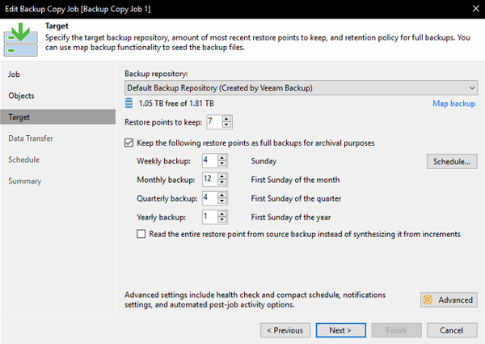Increase Restore points to keep value
This screenshot has height=344, width=485.
pos(226,119)
